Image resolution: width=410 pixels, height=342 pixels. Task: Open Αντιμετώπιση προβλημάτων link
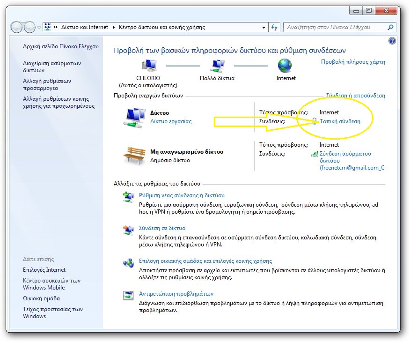(176, 294)
